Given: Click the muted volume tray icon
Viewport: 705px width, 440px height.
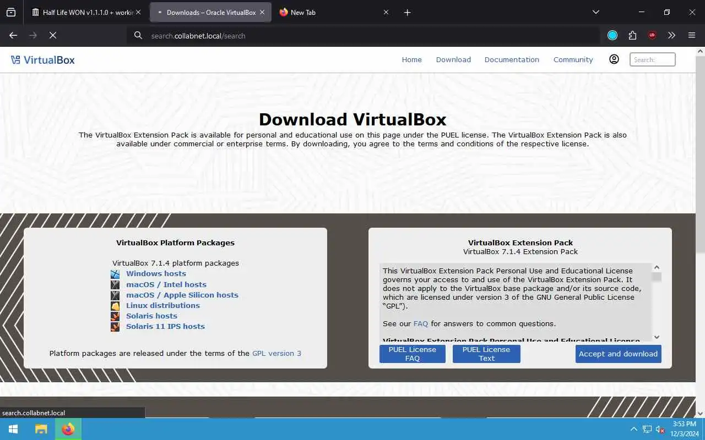Looking at the screenshot, I should tap(660, 430).
